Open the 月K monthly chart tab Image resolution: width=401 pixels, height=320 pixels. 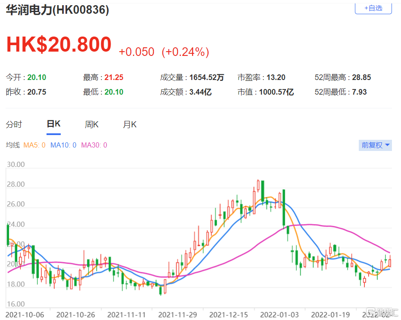tap(130, 125)
